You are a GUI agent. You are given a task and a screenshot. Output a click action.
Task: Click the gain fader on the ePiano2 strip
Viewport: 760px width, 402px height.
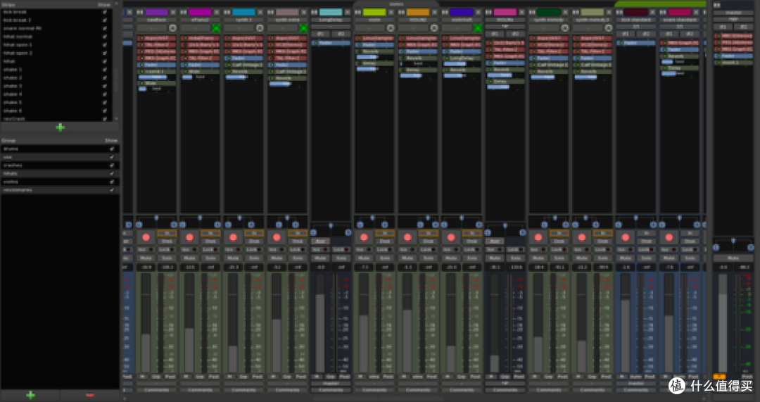coord(189,323)
